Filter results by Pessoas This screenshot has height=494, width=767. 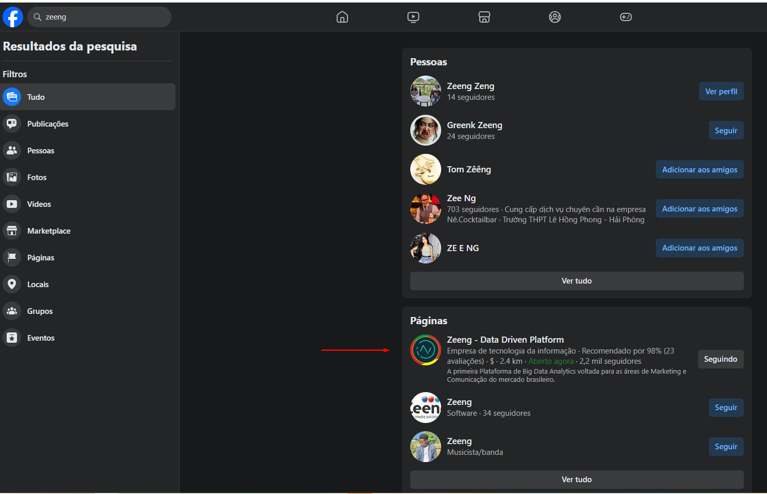pyautogui.click(x=41, y=151)
